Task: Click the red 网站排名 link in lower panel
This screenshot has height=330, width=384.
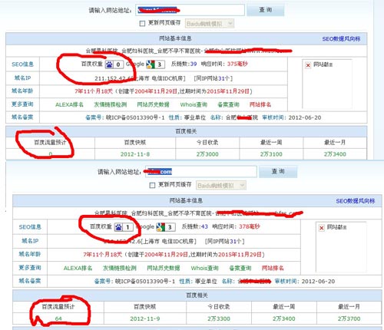Action: (x=273, y=268)
